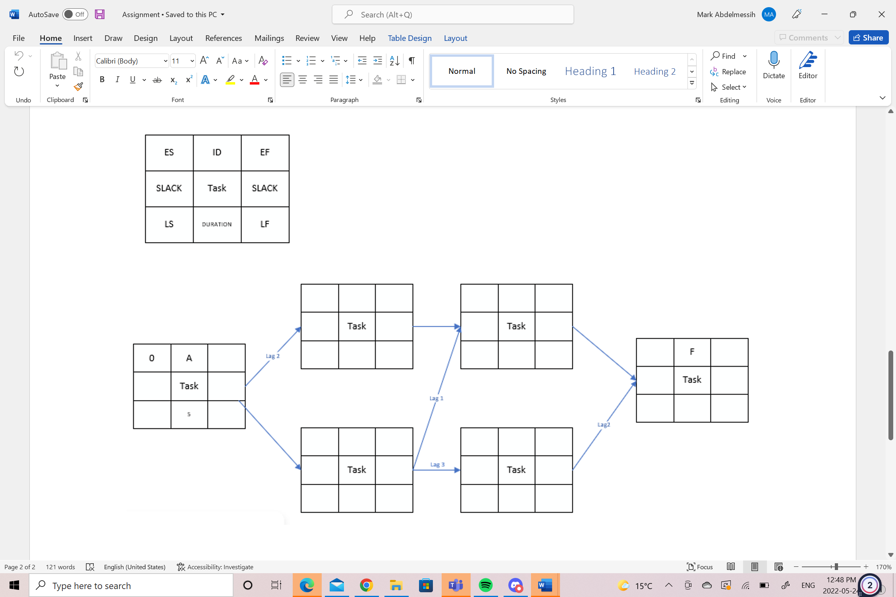
Task: Expand the Styles gallery more arrow
Action: point(692,83)
